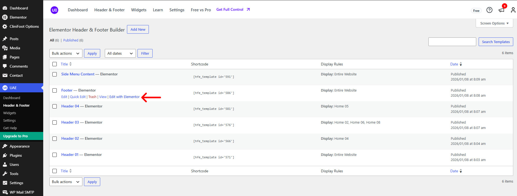
Task: Open the Header 01 template title
Action: click(70, 155)
